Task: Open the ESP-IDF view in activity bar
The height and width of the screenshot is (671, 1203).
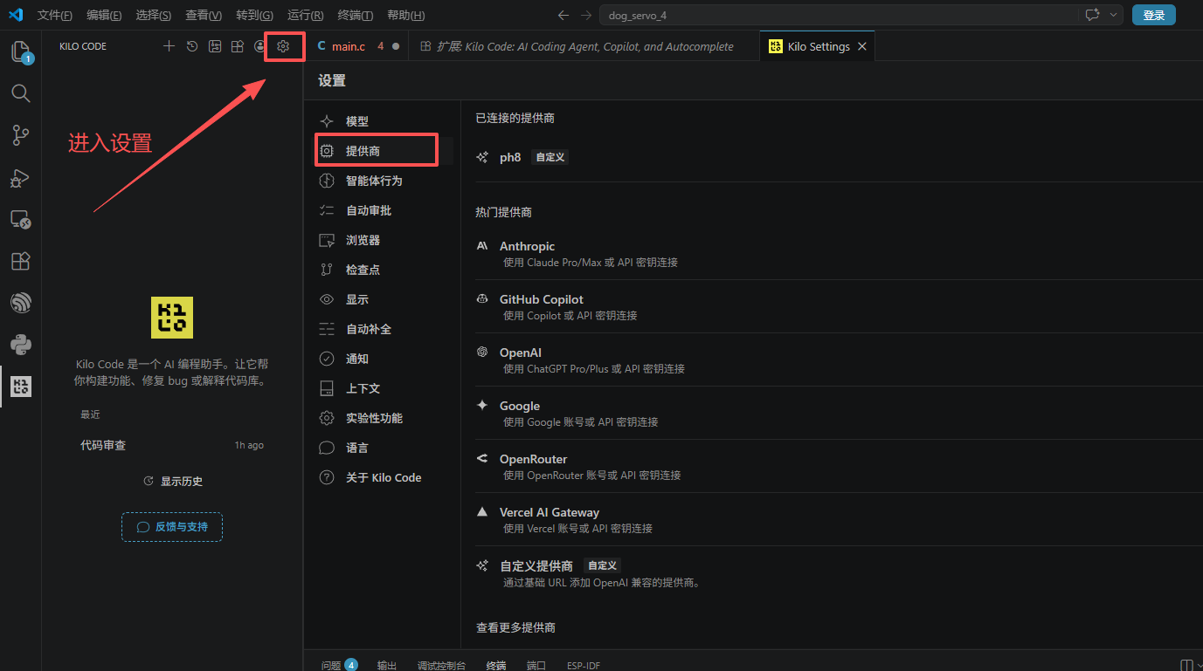Action: (x=20, y=303)
